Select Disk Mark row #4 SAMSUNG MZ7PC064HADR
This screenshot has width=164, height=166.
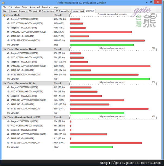click(x=26, y=32)
